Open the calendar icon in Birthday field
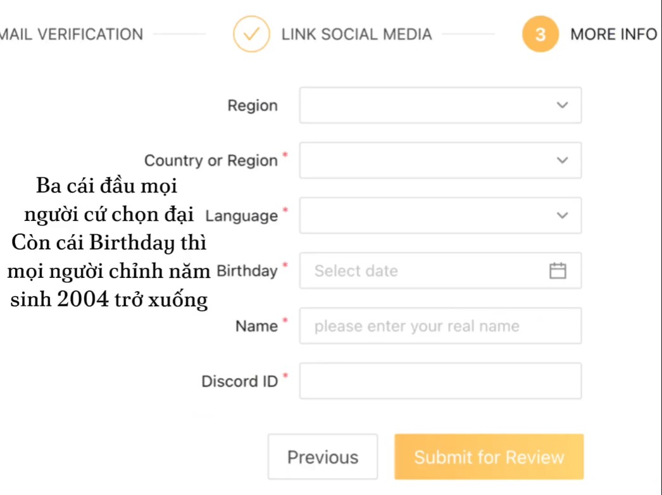 coord(557,271)
